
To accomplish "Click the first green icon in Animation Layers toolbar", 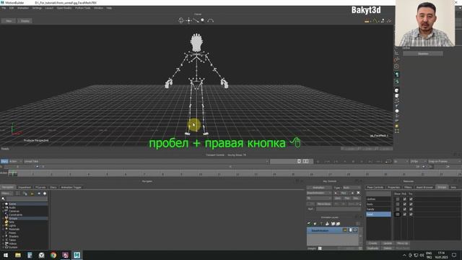I will tap(309, 224).
